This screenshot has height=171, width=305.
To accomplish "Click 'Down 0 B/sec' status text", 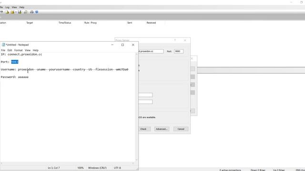I will coord(258,170).
